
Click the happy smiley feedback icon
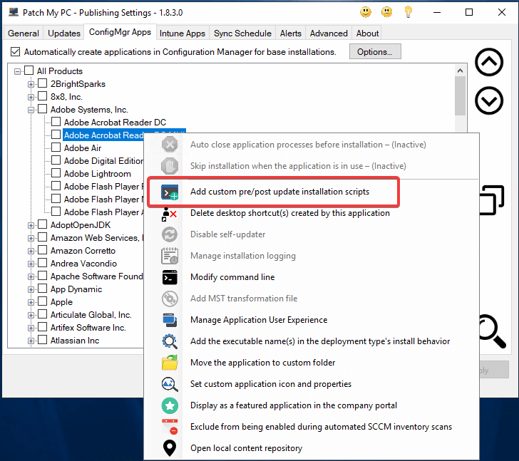click(x=366, y=13)
